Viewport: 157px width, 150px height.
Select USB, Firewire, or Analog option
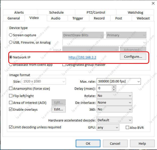11,43
